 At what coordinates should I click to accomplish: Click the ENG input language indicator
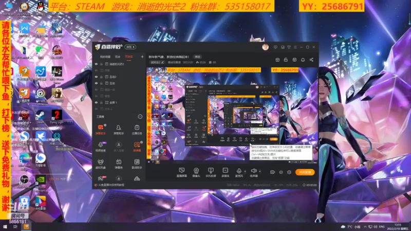point(382,226)
